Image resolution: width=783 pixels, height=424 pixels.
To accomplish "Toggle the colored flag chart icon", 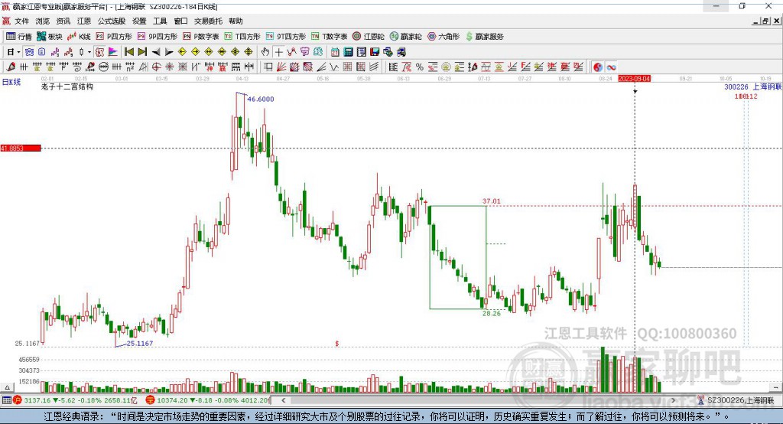I will [x=113, y=52].
